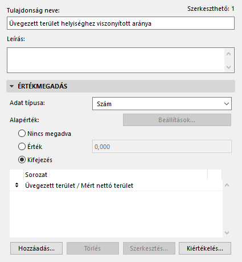Click the Szerkesztés... button

[x=149, y=248]
